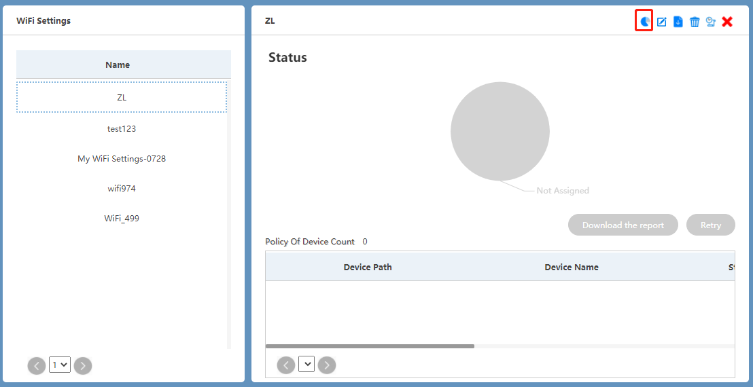This screenshot has height=387, width=753.
Task: Expand the device table page dropdown
Action: tap(307, 365)
